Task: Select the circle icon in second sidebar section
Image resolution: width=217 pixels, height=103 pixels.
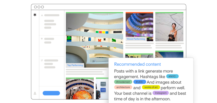Action: [x=42, y=39]
